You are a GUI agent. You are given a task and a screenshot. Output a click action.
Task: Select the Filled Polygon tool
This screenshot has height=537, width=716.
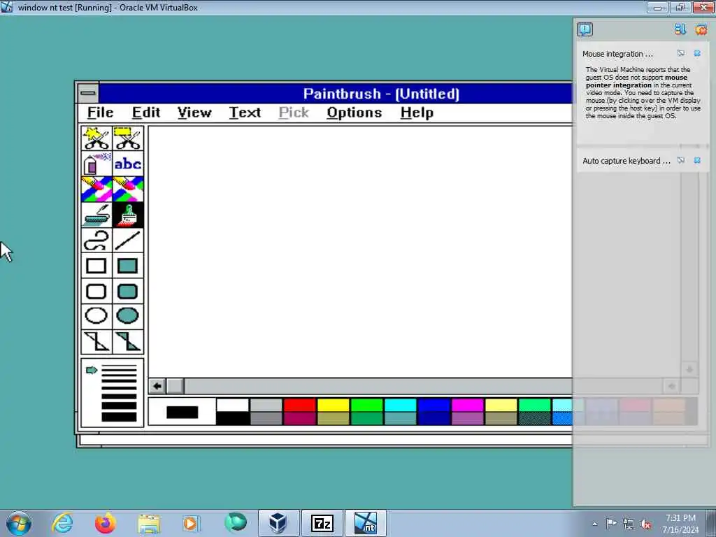128,341
